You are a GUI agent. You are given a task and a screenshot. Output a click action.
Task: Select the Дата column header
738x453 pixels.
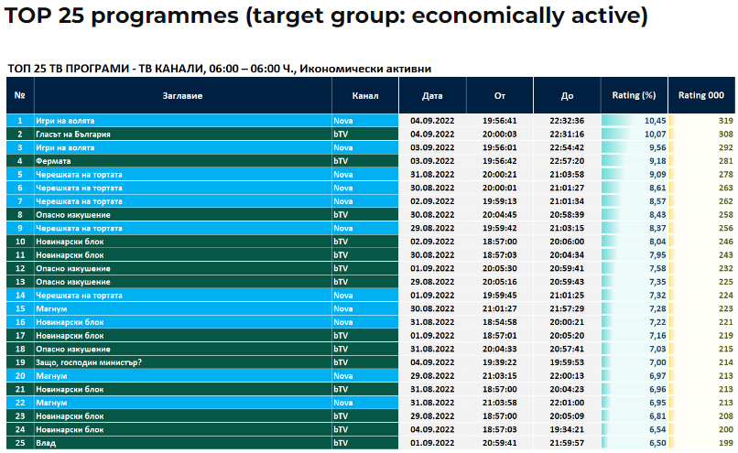pyautogui.click(x=432, y=95)
